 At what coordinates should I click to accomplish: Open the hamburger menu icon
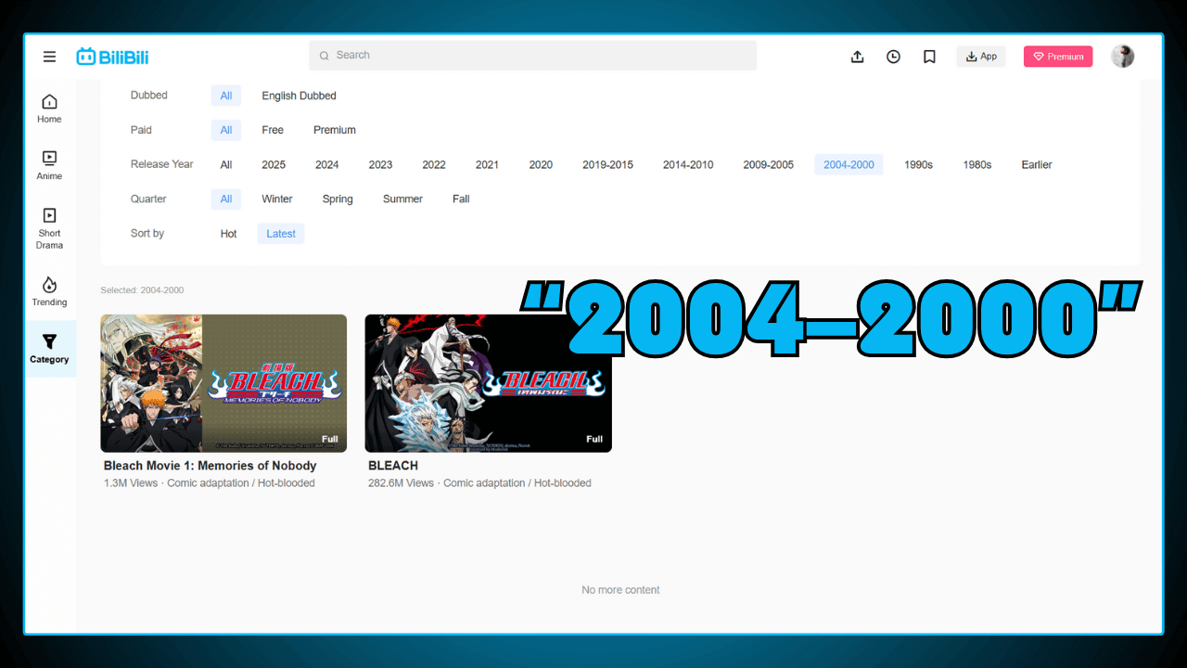tap(49, 57)
